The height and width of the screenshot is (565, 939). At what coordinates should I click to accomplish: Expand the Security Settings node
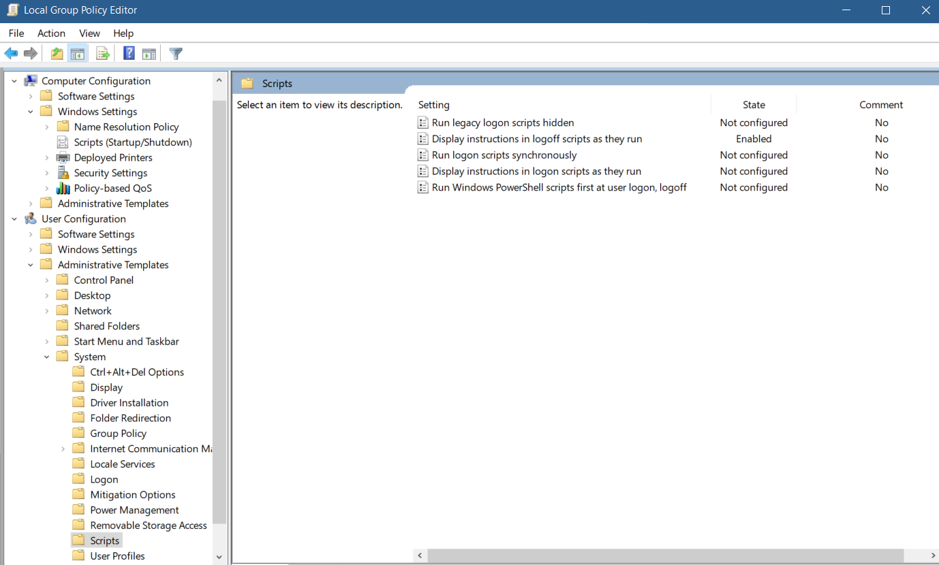point(46,172)
